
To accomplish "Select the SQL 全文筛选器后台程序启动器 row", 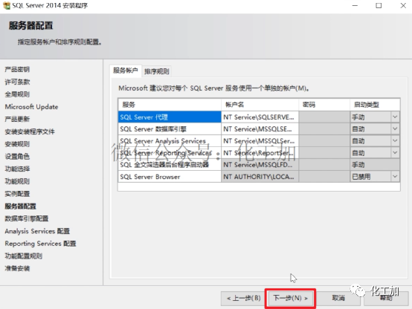I will click(x=170, y=165).
